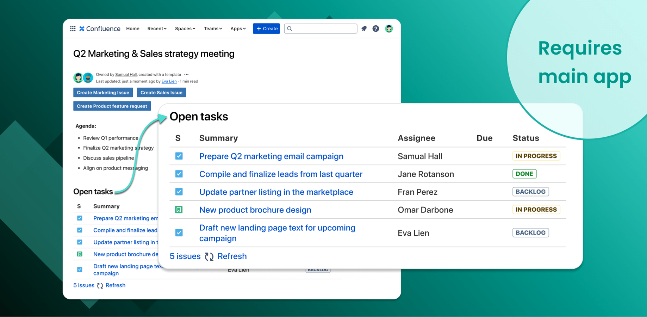
Task: Open the help question mark icon
Action: click(376, 29)
